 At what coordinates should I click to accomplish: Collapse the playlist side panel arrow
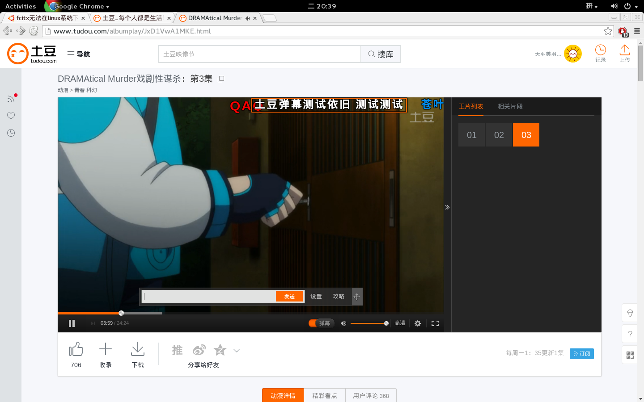coord(447,207)
